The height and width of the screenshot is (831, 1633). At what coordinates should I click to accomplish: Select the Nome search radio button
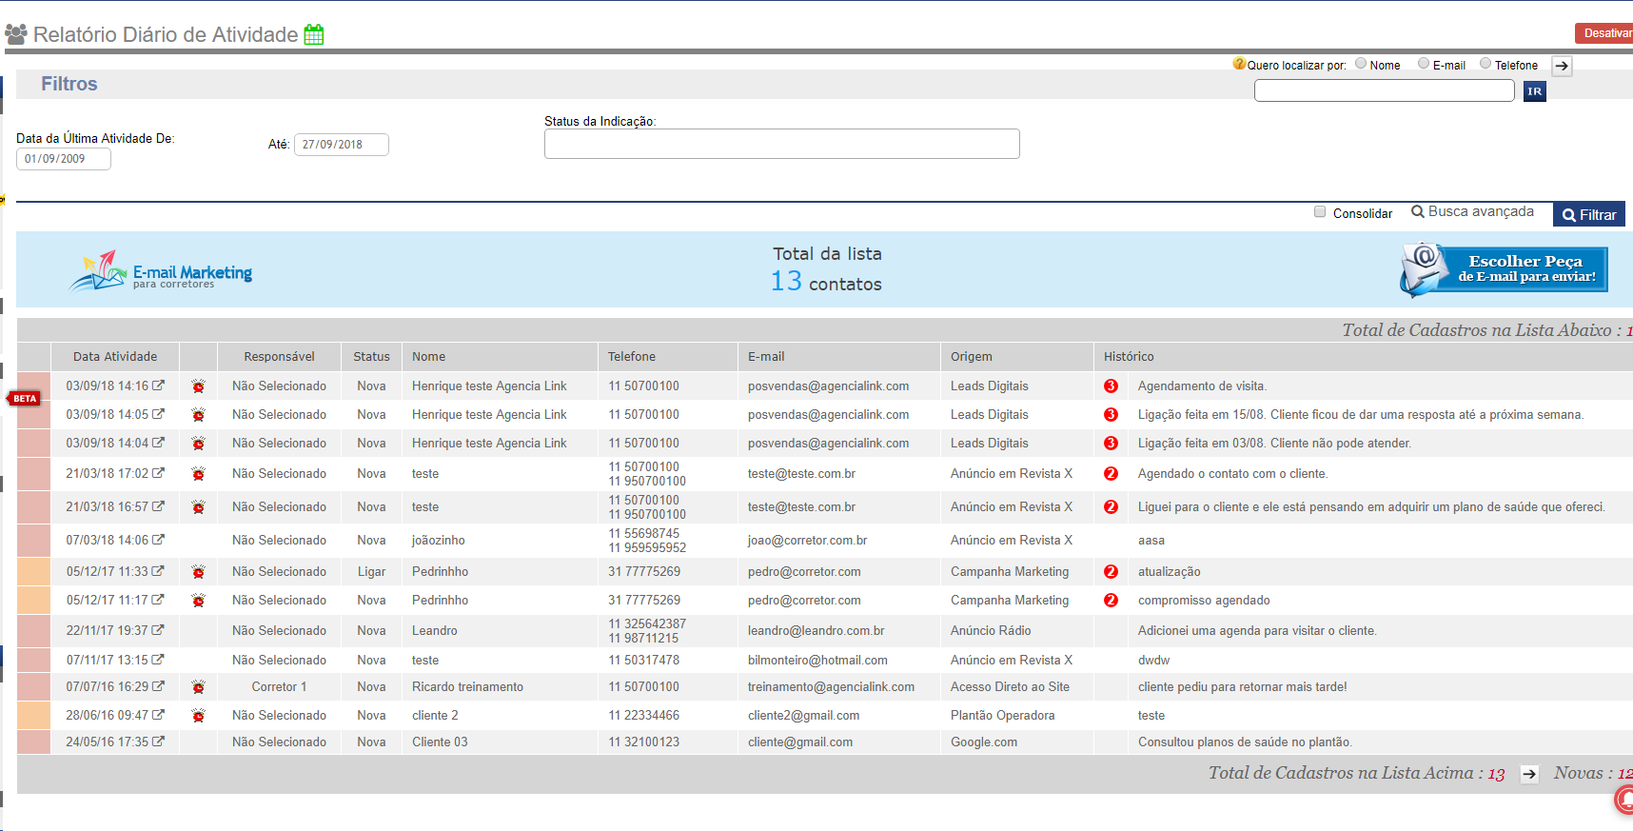pyautogui.click(x=1361, y=64)
